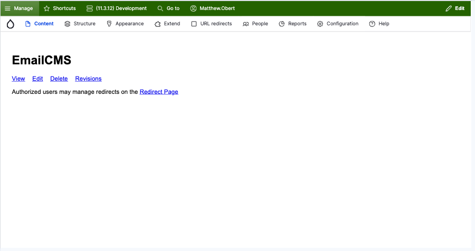
Task: Click the Shortcuts star icon
Action: point(46,8)
